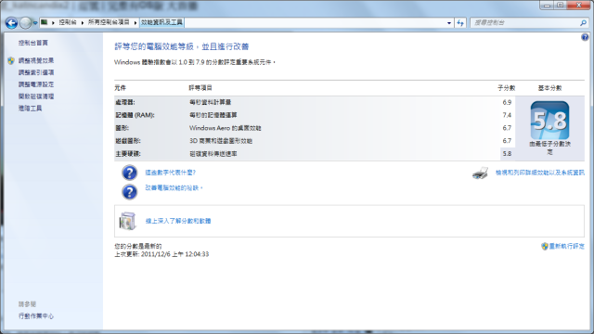Screen dimensions: 594x334
Task: Expand the arrow after 所有控制台項目 breadcrumb
Action: click(x=136, y=22)
